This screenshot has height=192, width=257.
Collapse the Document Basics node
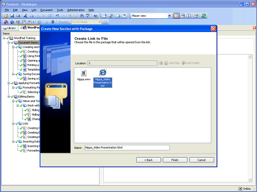pos(8,43)
